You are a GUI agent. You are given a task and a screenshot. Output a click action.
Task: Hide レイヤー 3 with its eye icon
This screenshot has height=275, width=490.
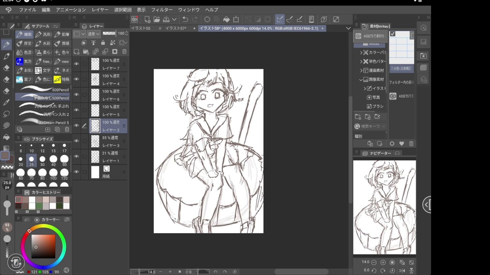pyautogui.click(x=77, y=141)
